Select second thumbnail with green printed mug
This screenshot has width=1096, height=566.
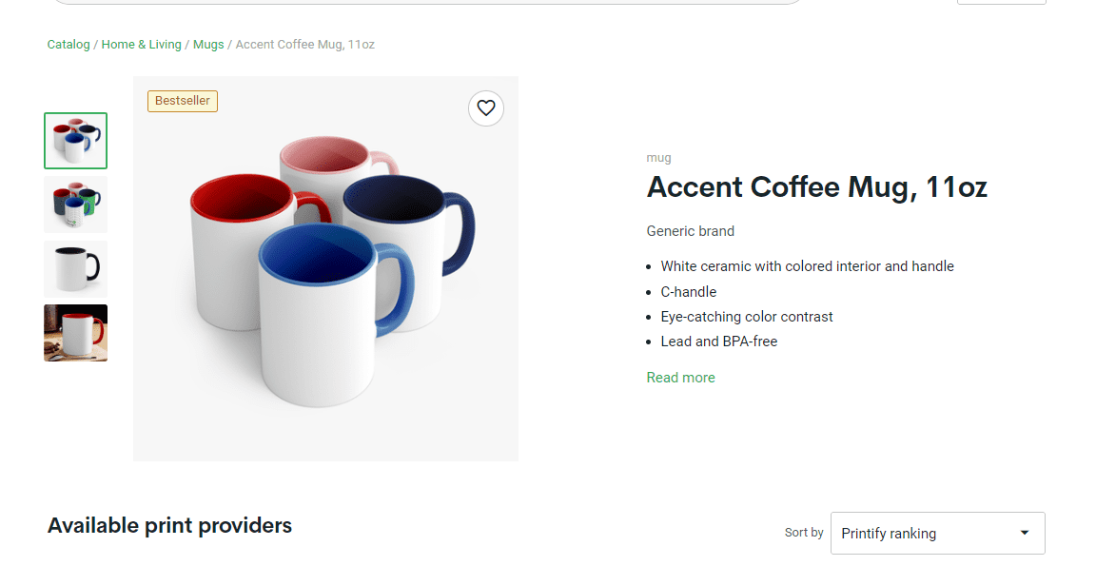click(x=75, y=204)
